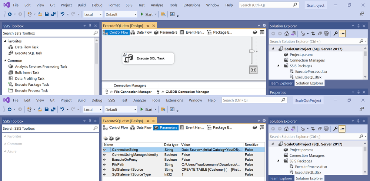This screenshot has height=181, width=370.
Task: Toggle pin on Properties panel header
Action: pos(359,92)
